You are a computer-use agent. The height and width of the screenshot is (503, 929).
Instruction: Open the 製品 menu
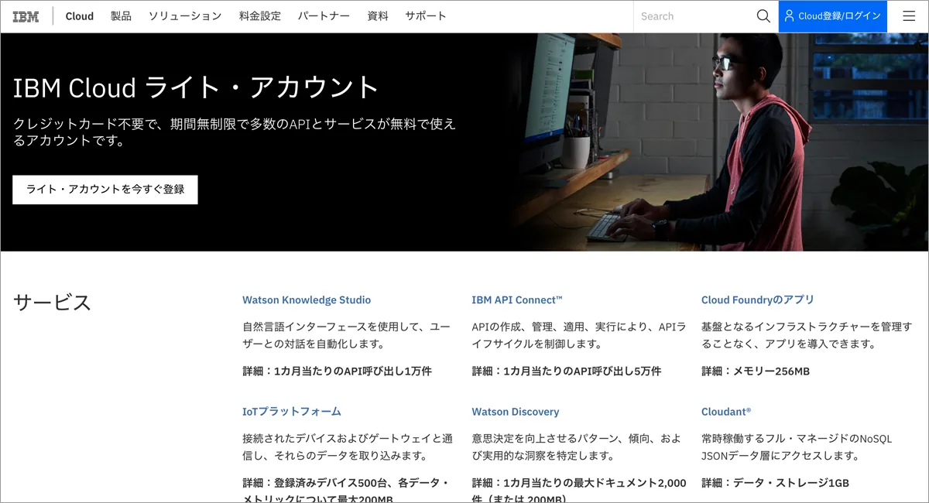click(121, 16)
